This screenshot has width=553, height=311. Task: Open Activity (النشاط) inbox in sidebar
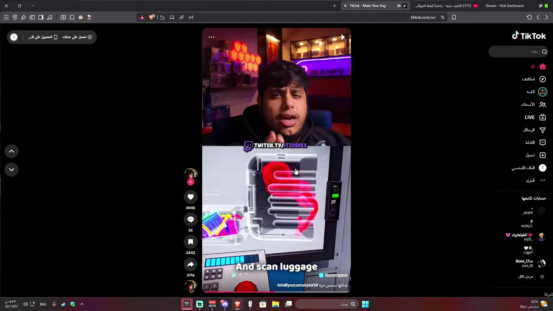[x=536, y=143]
